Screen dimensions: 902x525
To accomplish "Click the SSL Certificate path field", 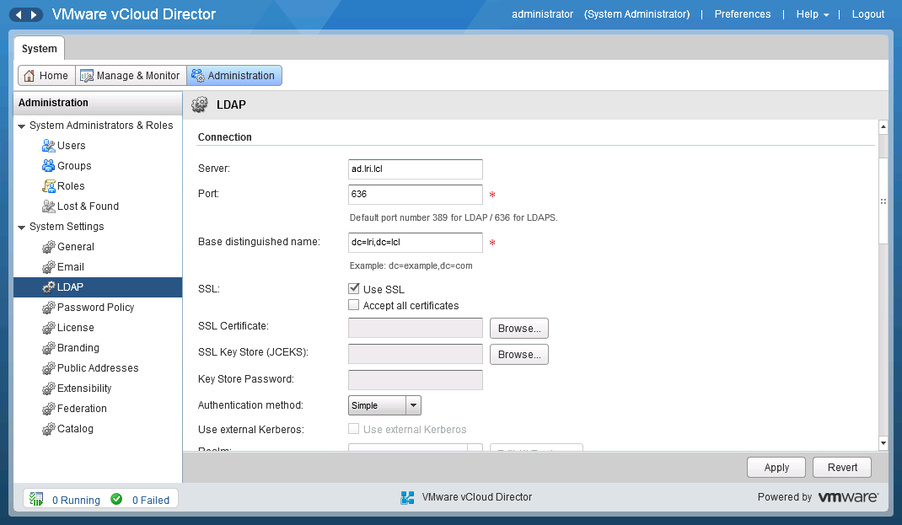I will (416, 328).
